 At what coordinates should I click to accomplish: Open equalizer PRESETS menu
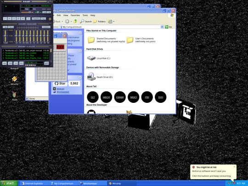(x=46, y=27)
